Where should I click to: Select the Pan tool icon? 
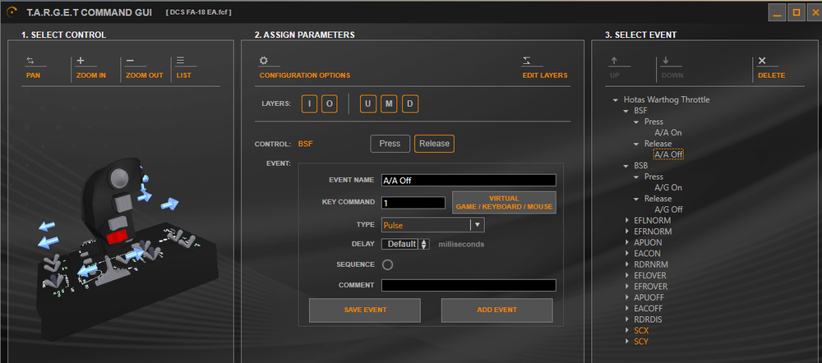coord(30,62)
